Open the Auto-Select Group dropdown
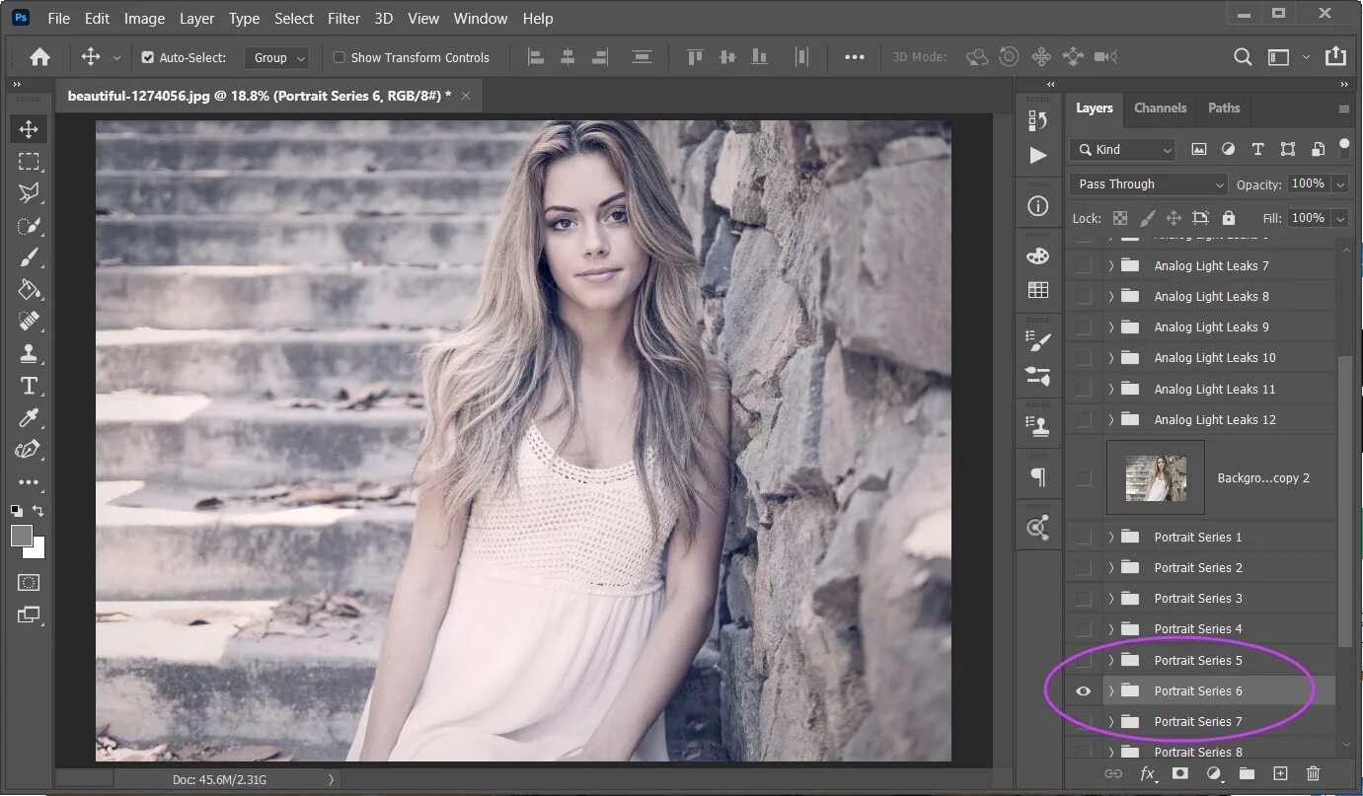The height and width of the screenshot is (796, 1363). coord(275,58)
